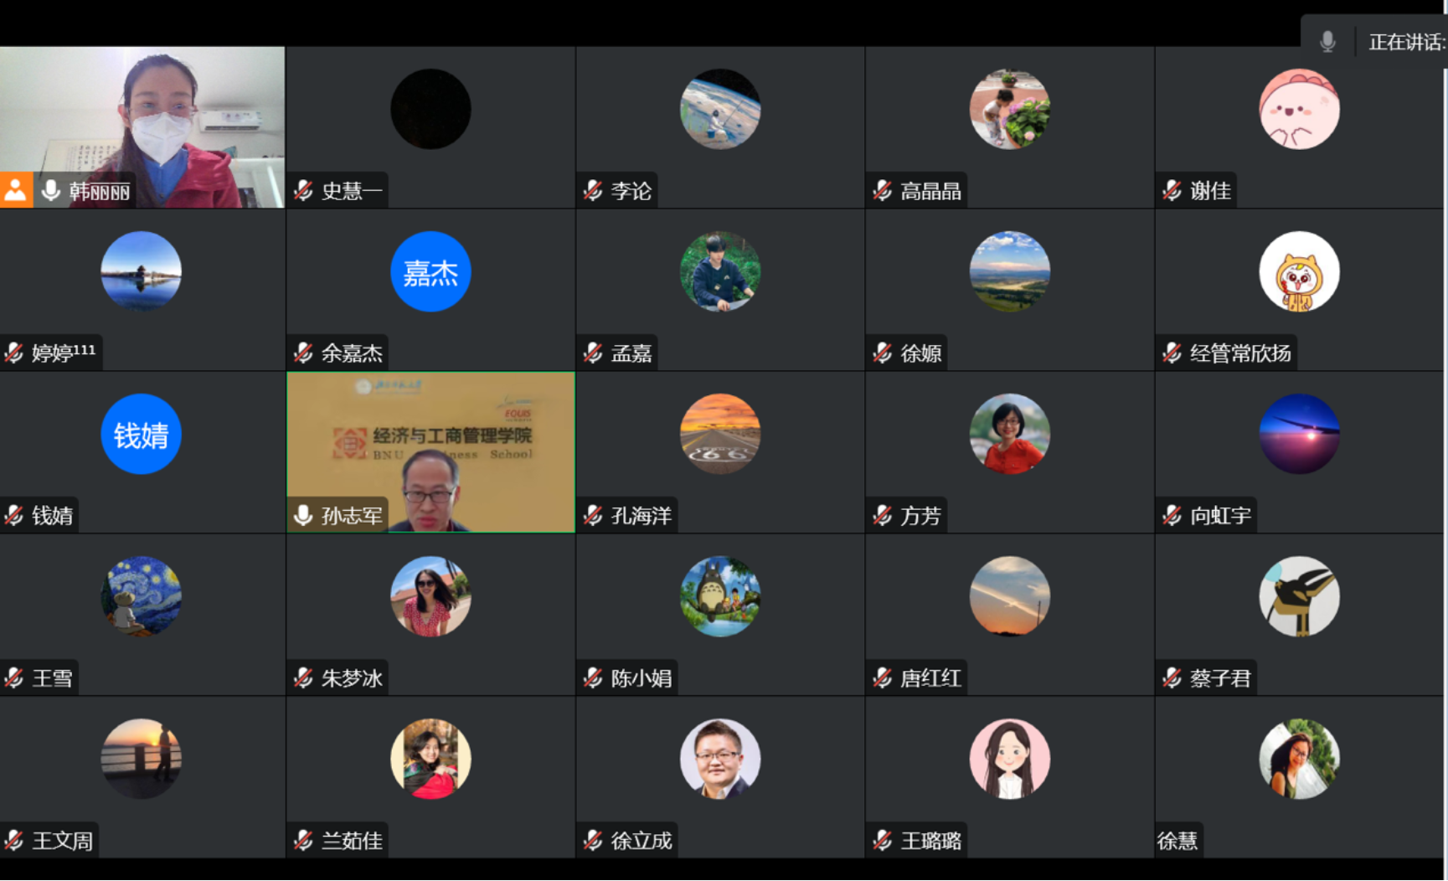Click the Totoro avatar of 陈小娟
The width and height of the screenshot is (1448, 881).
pyautogui.click(x=720, y=596)
